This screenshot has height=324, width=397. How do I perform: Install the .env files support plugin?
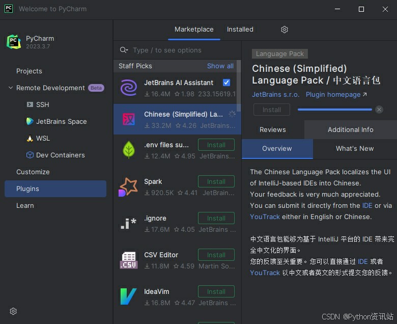pos(216,145)
